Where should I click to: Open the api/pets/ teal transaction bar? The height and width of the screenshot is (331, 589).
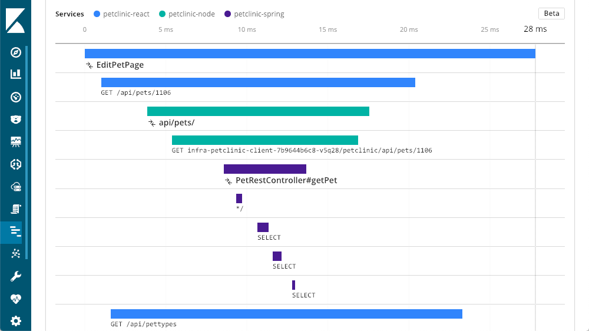click(258, 111)
